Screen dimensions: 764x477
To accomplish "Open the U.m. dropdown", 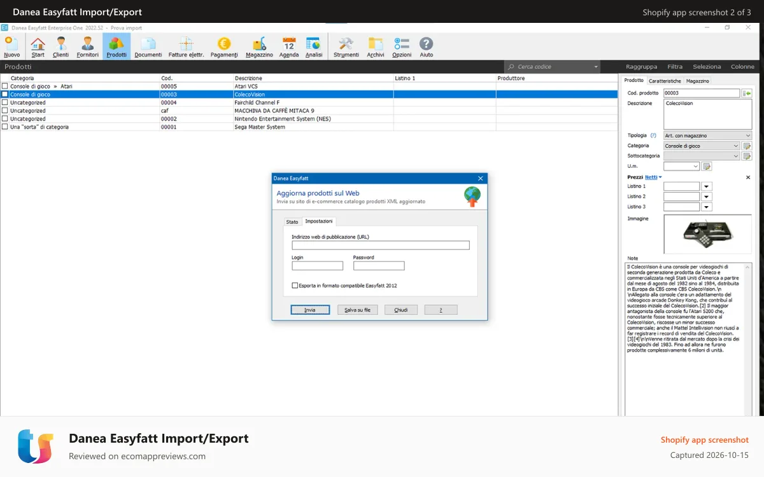I will pyautogui.click(x=695, y=167).
